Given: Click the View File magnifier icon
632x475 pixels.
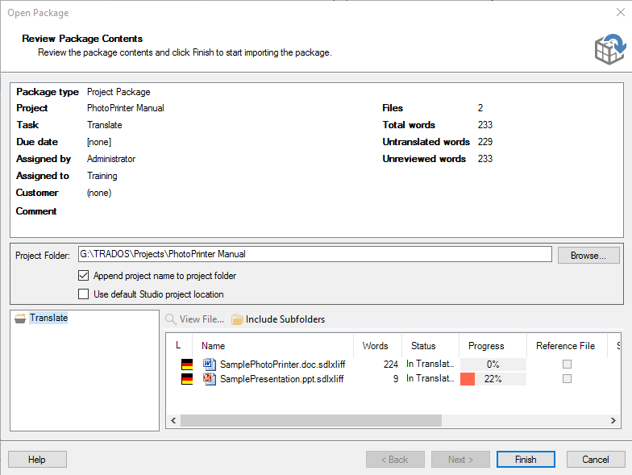Looking at the screenshot, I should [171, 319].
